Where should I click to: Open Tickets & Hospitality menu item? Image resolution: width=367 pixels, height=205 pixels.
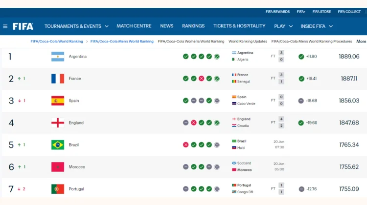(239, 26)
